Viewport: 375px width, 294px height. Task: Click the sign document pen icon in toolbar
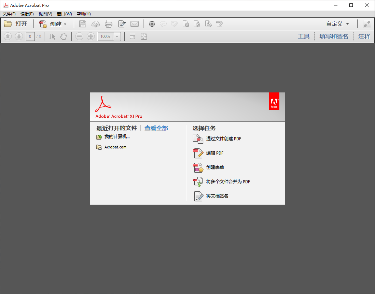point(122,24)
